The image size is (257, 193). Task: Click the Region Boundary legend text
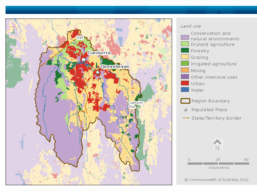[210, 101]
